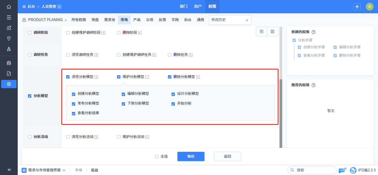Switch to the column layout view
378x175 pixels.
tap(273, 32)
